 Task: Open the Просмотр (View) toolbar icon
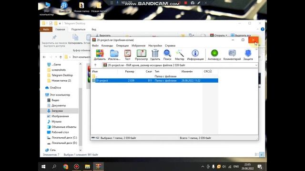click(142, 55)
